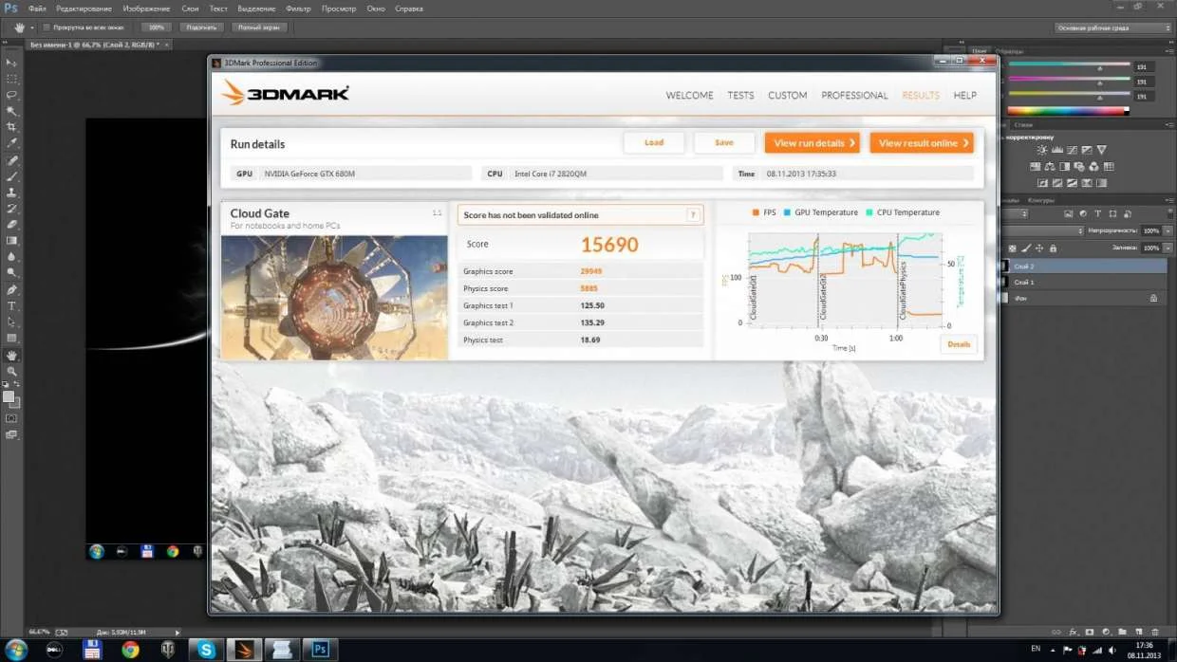Select the Move tool in Photoshop

tap(12, 62)
